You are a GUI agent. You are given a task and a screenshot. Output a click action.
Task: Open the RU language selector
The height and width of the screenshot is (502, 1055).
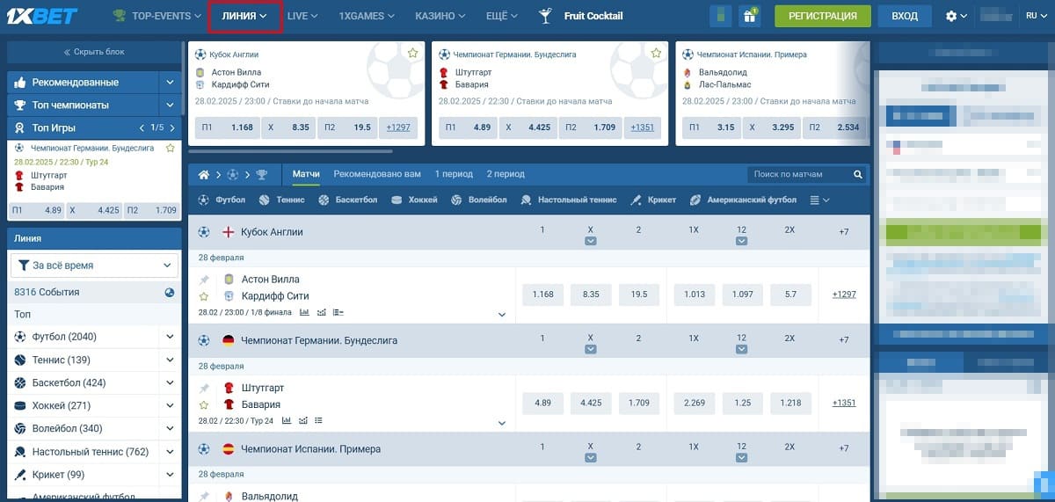[1036, 16]
